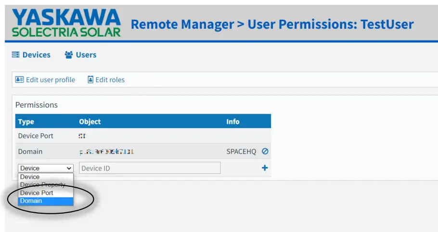
Task: Click the Type column header
Action: (x=26, y=121)
